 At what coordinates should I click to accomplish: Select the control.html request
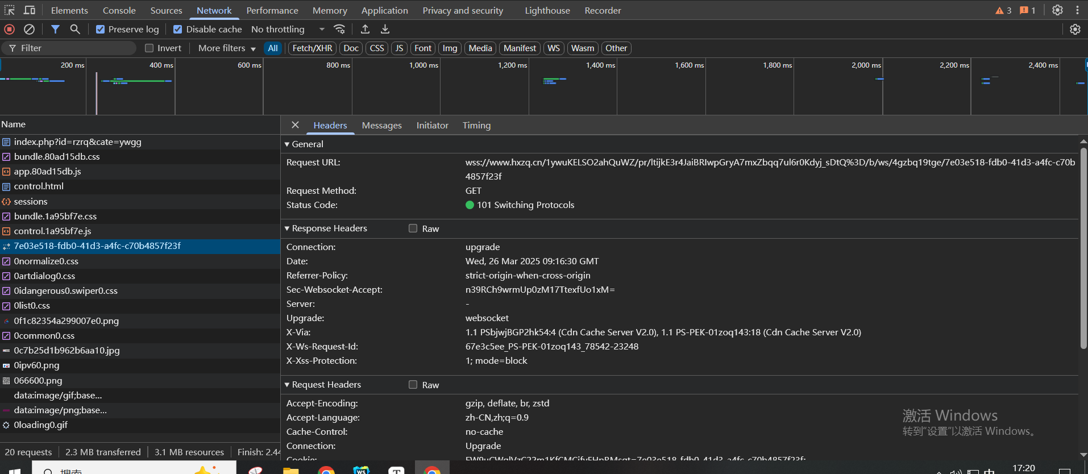point(39,186)
